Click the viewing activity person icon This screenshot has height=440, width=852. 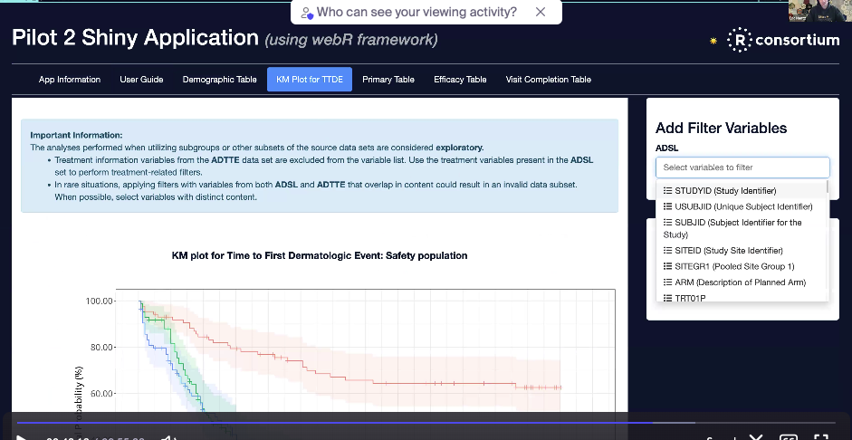(307, 13)
